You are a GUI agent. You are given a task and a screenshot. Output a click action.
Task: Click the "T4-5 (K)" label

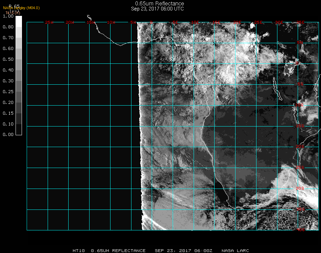(13, 13)
